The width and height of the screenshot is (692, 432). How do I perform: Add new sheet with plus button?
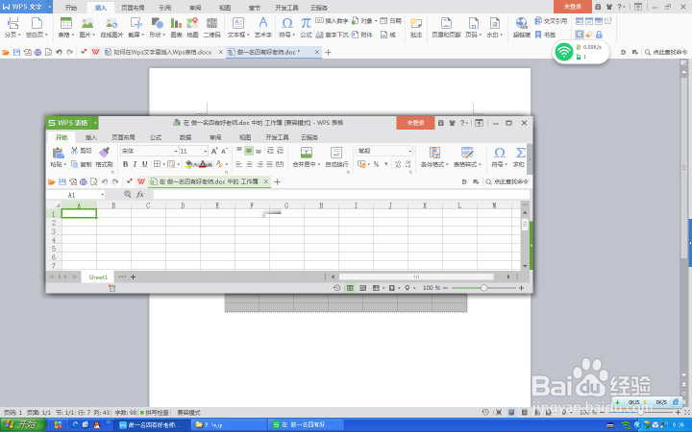tap(133, 276)
